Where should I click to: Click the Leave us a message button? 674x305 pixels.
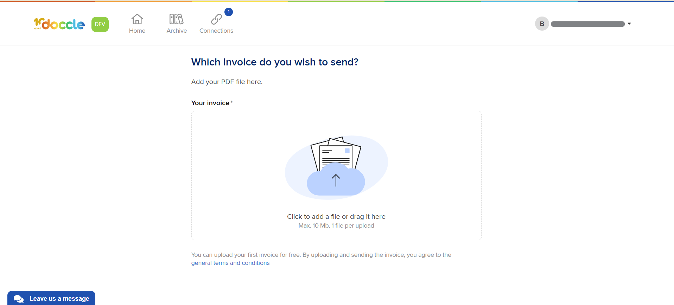coord(51,298)
